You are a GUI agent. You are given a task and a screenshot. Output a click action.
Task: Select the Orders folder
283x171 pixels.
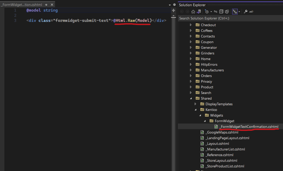[206, 76]
